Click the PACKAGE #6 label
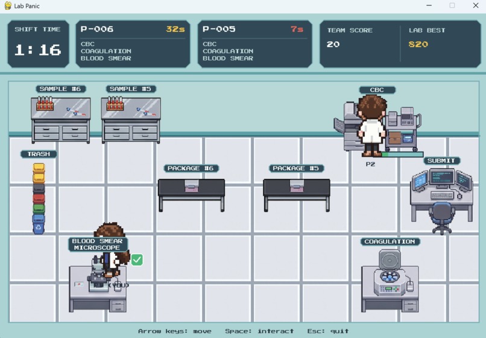Screen dimensions: 486x338 (x=191, y=168)
